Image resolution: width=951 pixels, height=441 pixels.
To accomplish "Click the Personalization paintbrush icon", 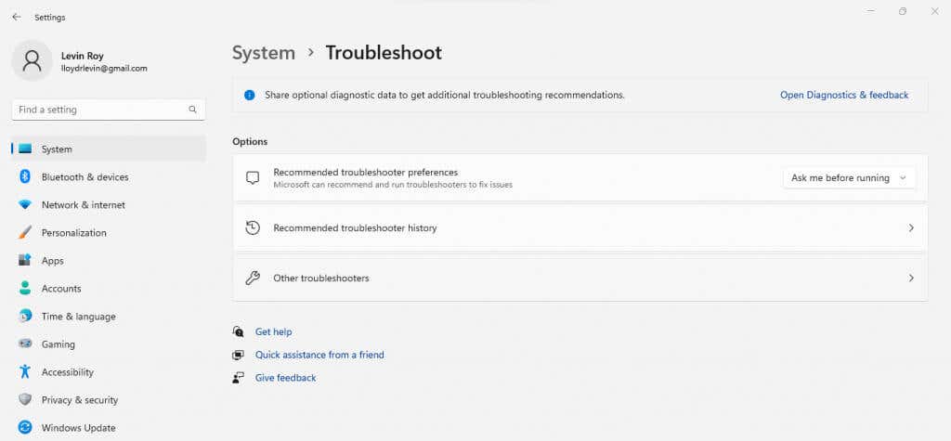I will (x=25, y=232).
